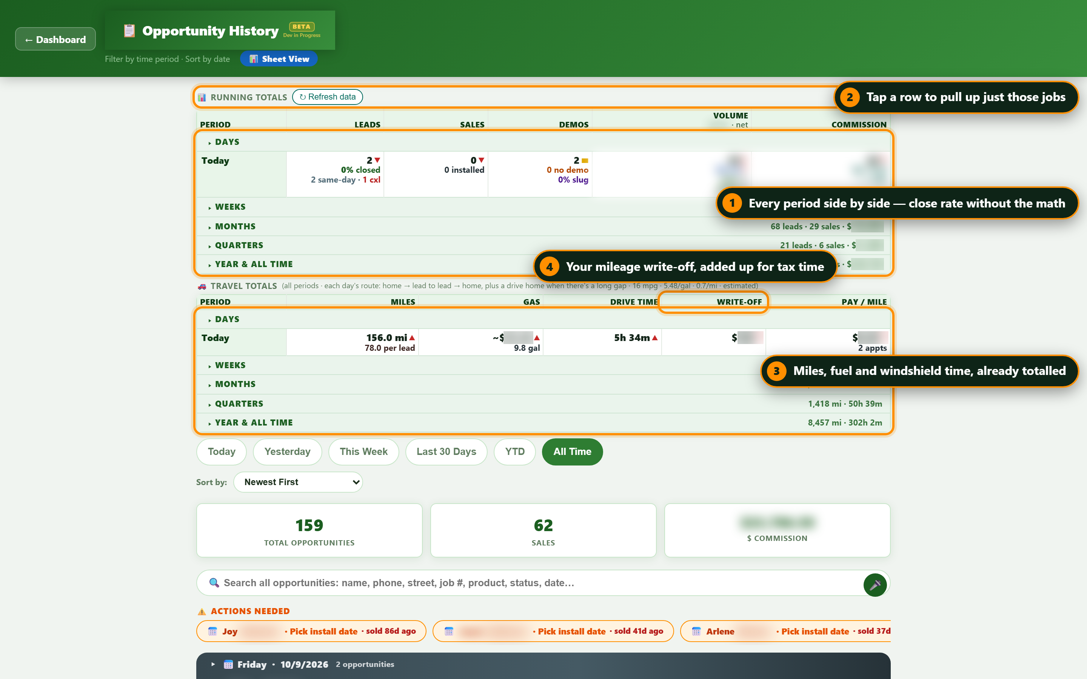Expand WEEKS group in Travel Totals

[543, 365]
